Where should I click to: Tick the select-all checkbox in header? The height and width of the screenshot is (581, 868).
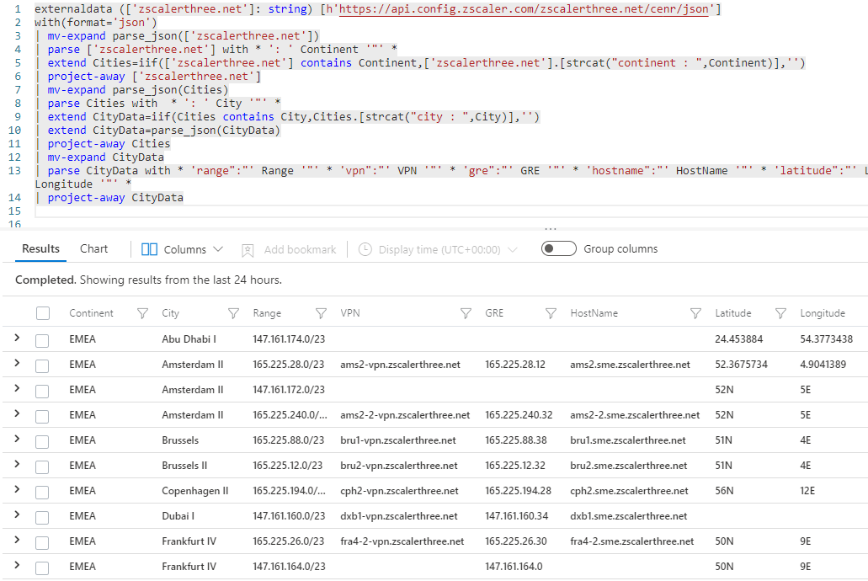tap(43, 313)
